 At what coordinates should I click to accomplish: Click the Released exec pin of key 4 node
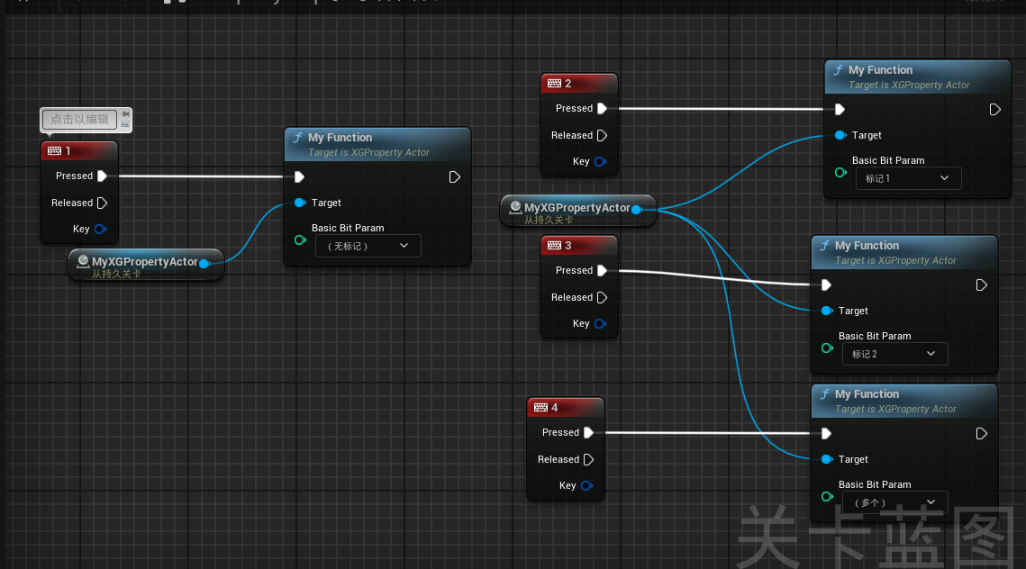588,460
